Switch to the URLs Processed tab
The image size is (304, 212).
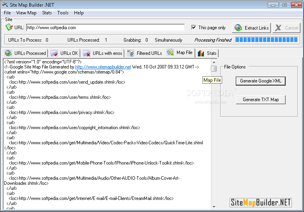coord(25,53)
